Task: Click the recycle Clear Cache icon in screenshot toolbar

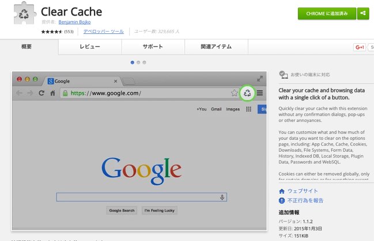Action: [247, 93]
